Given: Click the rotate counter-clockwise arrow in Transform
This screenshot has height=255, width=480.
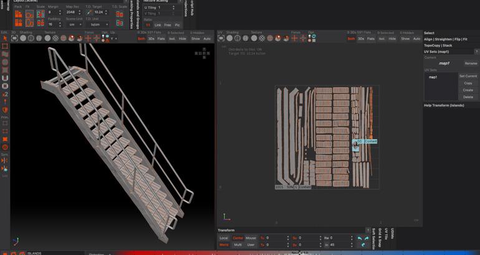Looking at the screenshot, I should 360,238.
